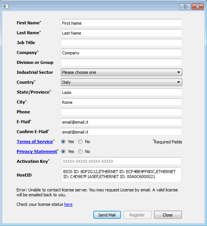This screenshot has width=207, height=226.
Task: Focus the Job Title text field
Action: coord(121,43)
